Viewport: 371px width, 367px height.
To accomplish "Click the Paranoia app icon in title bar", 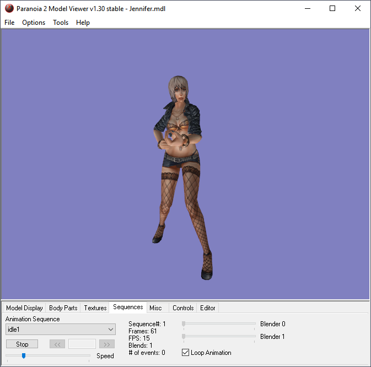I will click(9, 8).
